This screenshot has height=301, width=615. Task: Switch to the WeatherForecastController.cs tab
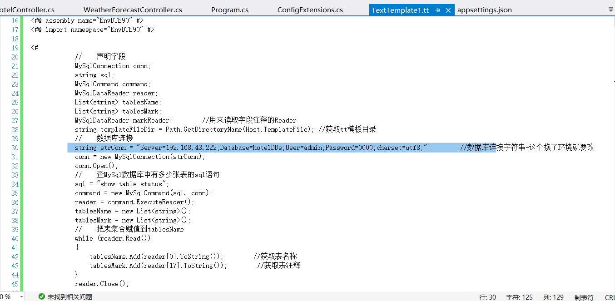tap(133, 10)
